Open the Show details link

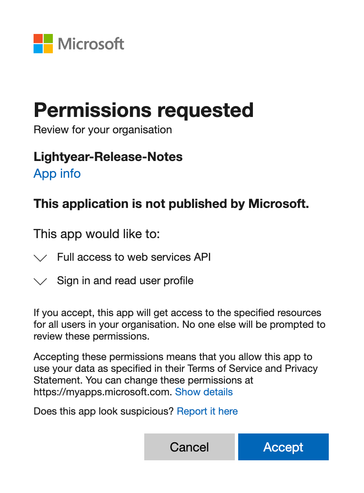click(x=204, y=392)
